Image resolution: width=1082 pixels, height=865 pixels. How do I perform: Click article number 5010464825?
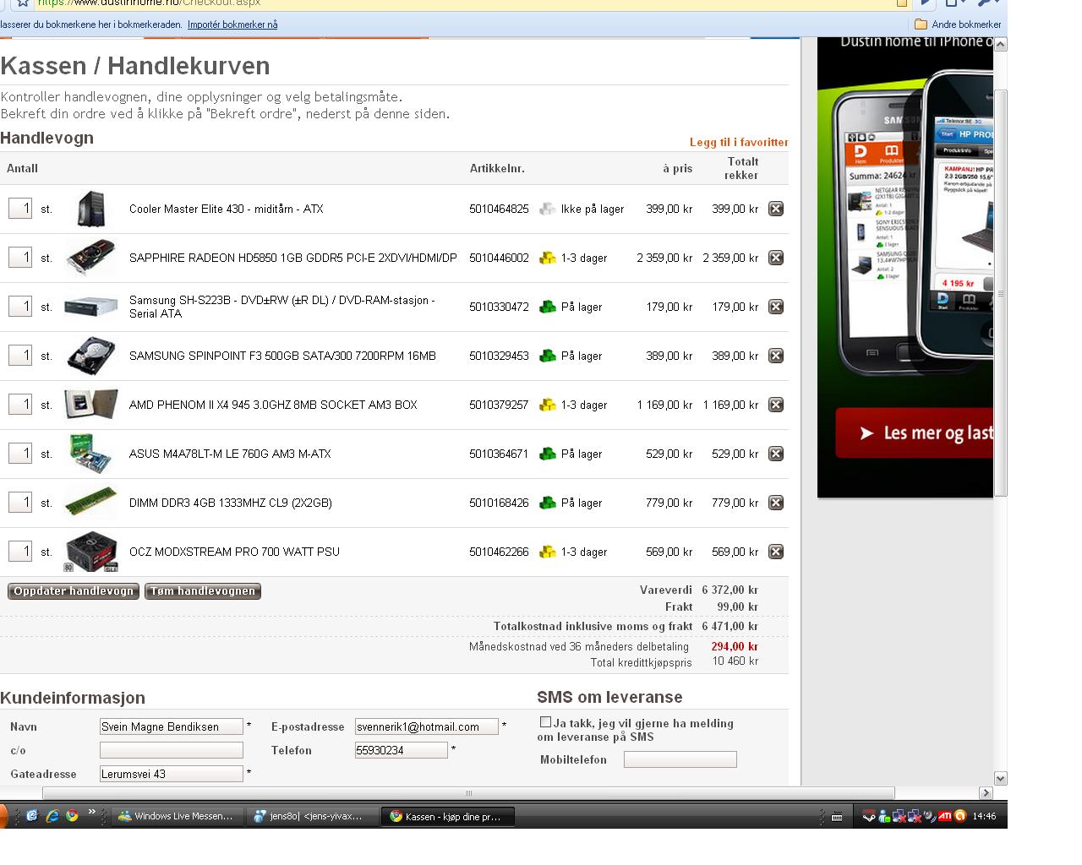point(499,209)
